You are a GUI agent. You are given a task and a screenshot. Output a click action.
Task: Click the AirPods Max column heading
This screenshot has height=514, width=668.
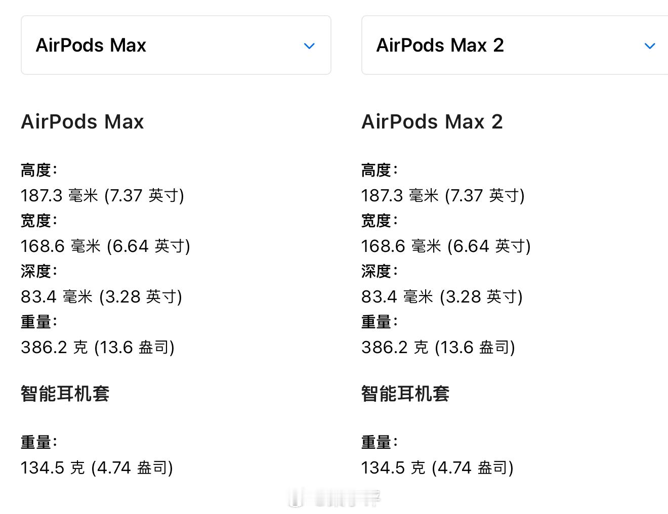point(82,121)
